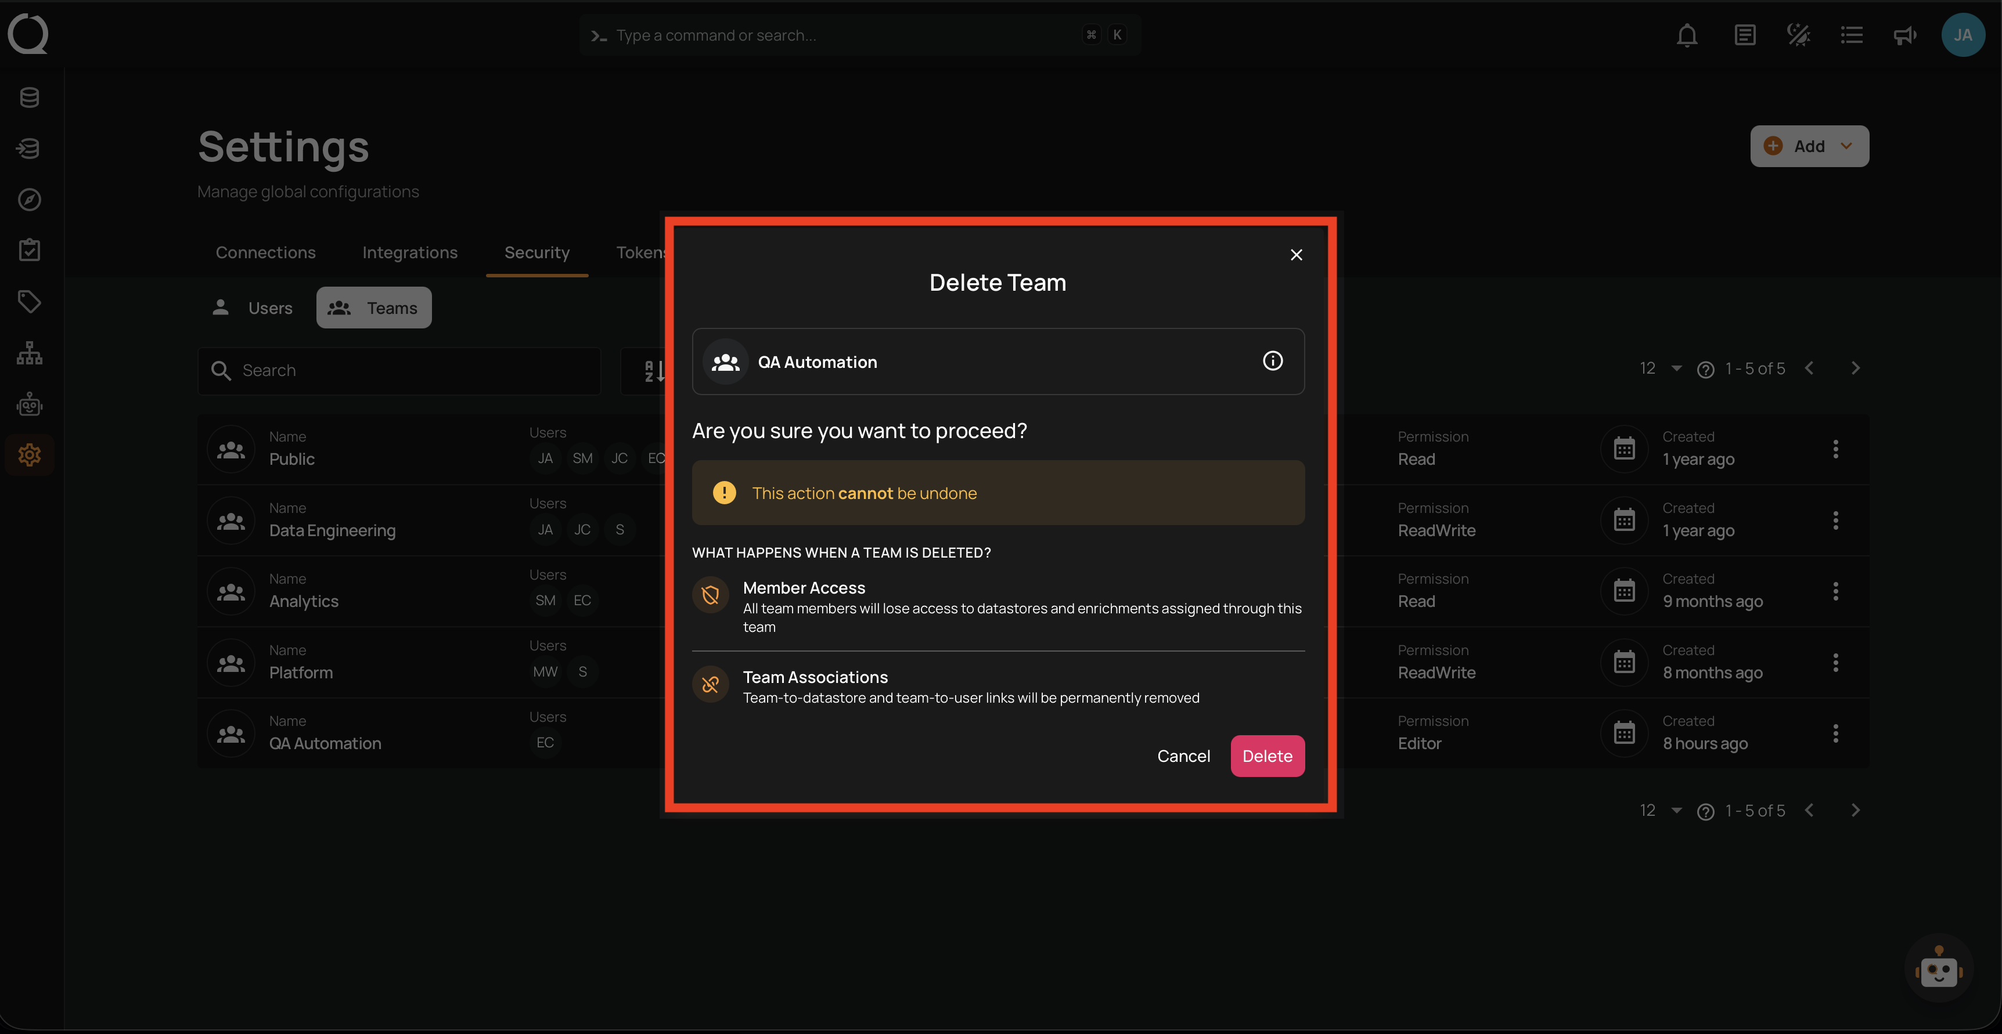This screenshot has height=1034, width=2002.
Task: Click the Team Associations heading
Action: [x=815, y=677]
